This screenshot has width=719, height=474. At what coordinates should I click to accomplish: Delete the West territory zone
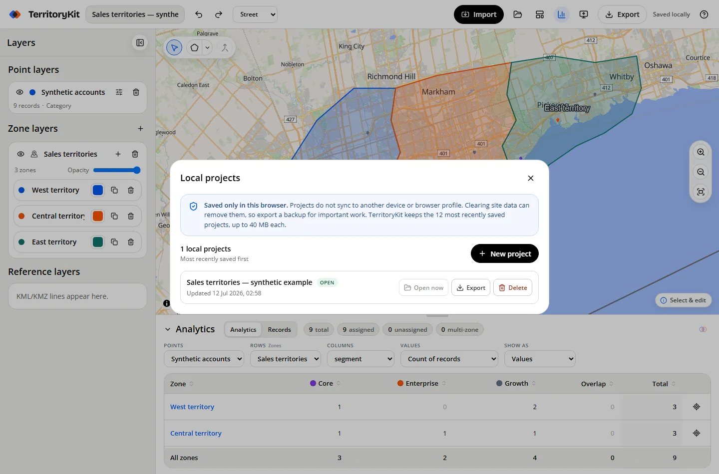coord(131,190)
